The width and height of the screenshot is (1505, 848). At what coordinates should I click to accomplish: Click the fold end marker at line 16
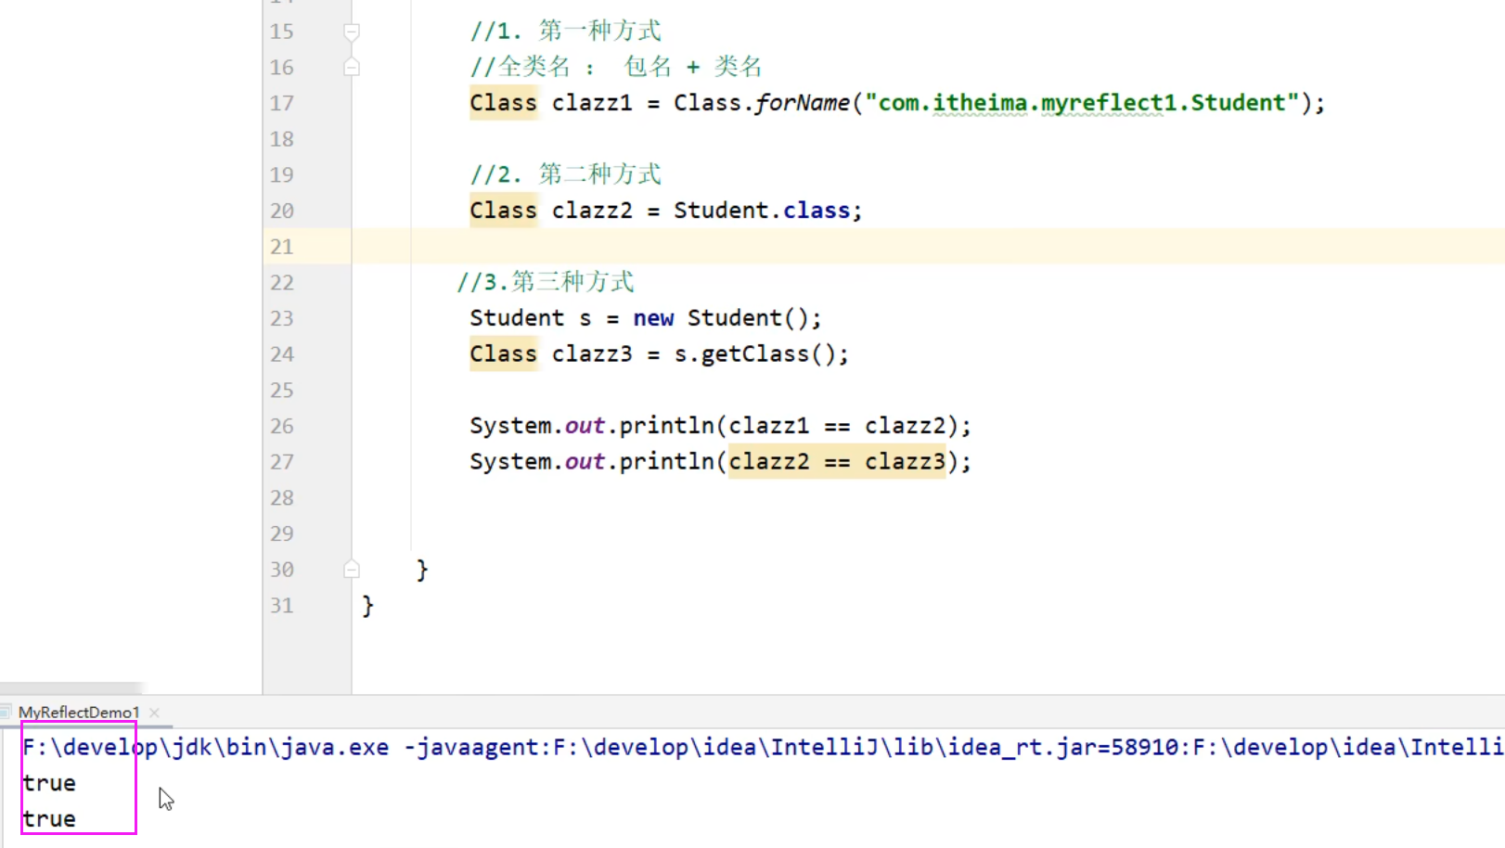pos(352,68)
